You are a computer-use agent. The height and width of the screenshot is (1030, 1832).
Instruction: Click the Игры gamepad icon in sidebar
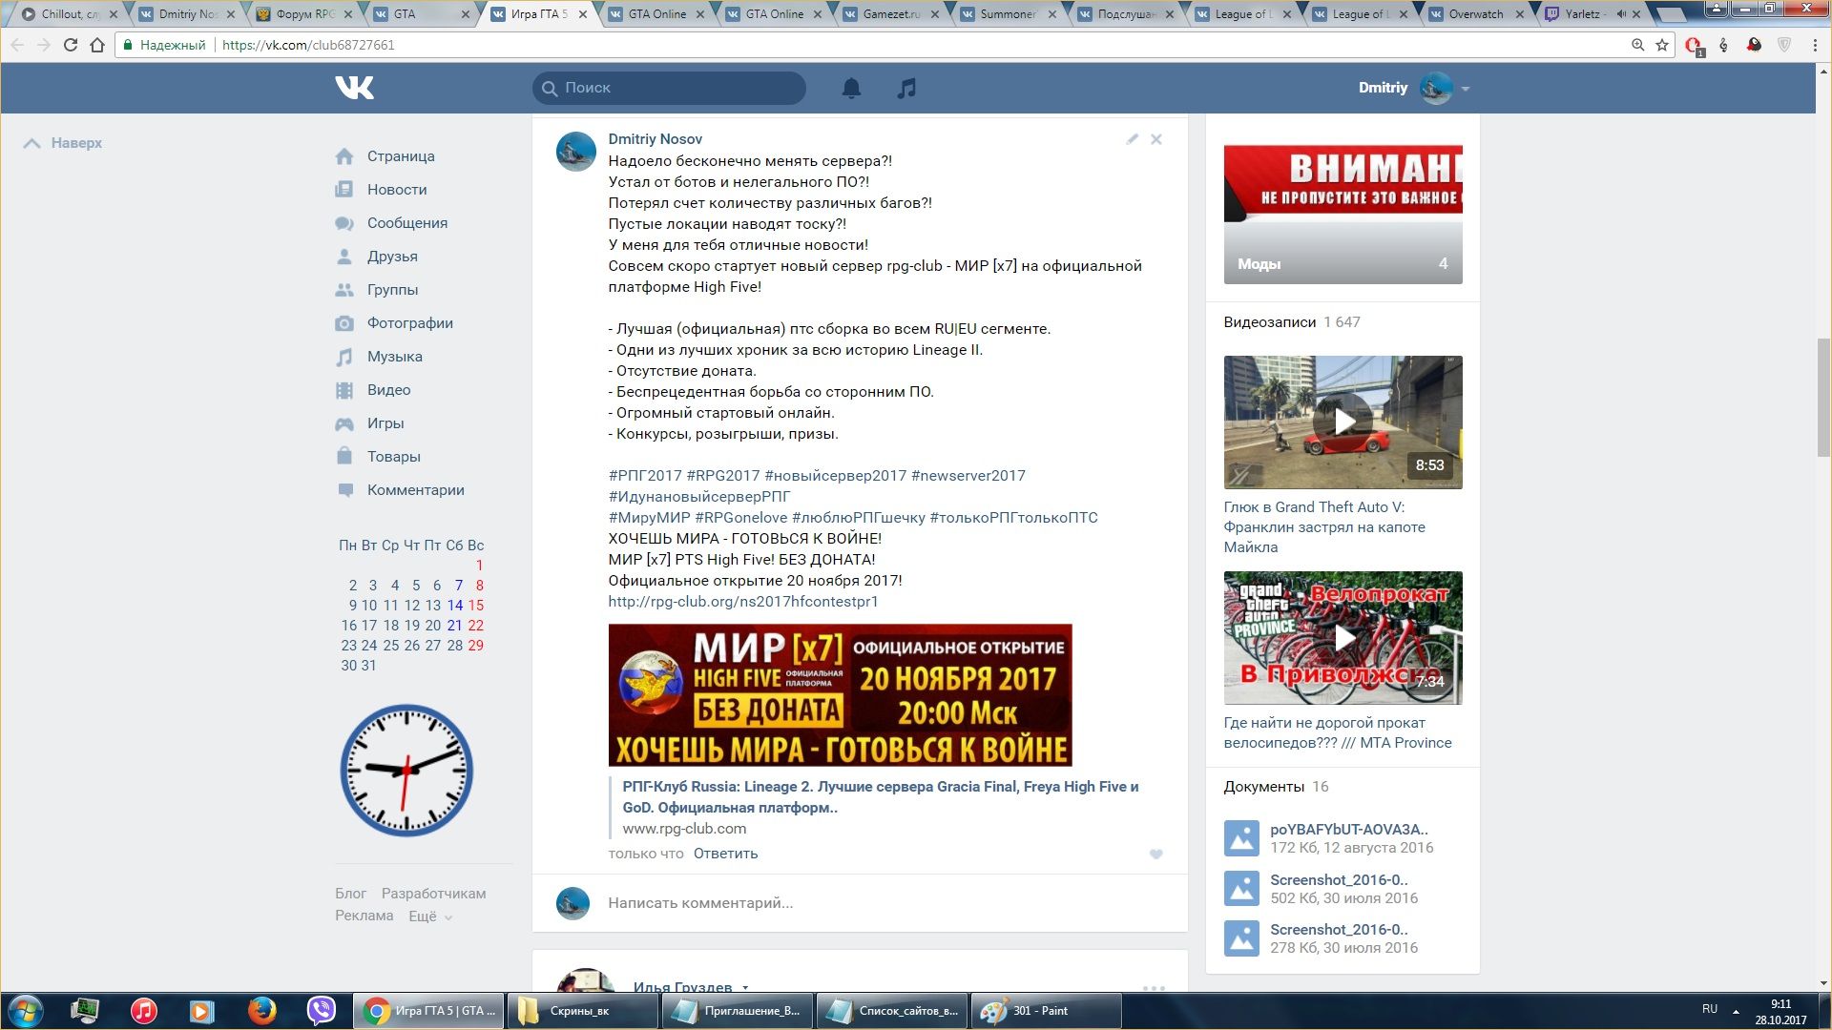coord(344,423)
